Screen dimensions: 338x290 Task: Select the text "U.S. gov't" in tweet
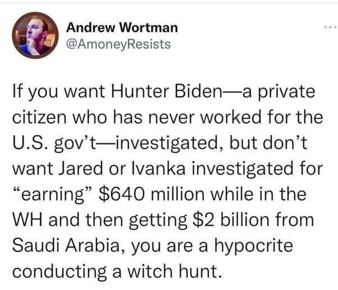click(x=55, y=143)
